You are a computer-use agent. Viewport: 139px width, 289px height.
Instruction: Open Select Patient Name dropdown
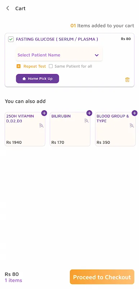[59, 55]
